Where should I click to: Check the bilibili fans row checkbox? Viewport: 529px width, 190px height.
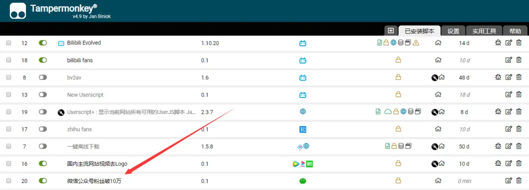(x=9, y=60)
